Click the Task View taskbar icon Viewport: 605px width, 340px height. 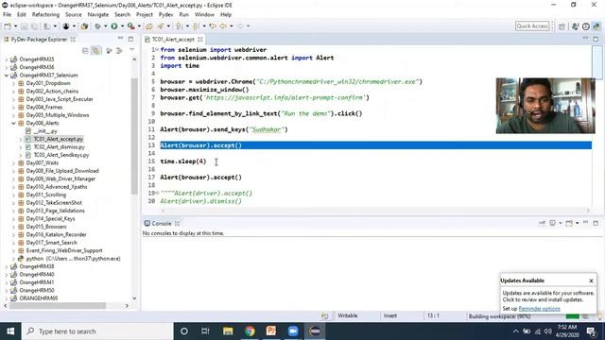205,331
